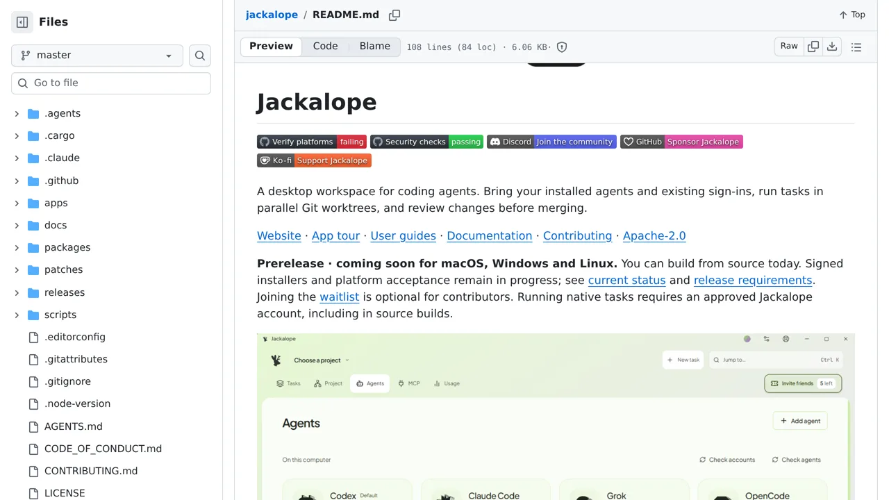Click the Raw button
Image resolution: width=889 pixels, height=500 pixels.
[x=789, y=47]
